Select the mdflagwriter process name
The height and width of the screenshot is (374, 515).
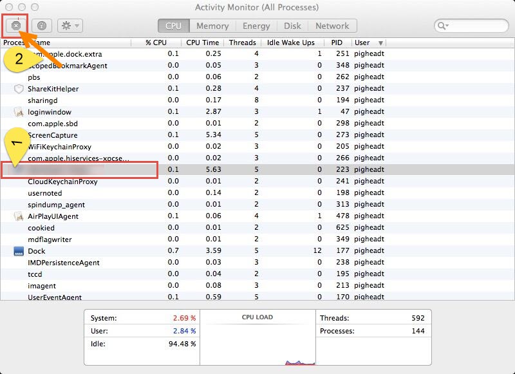[50, 239]
